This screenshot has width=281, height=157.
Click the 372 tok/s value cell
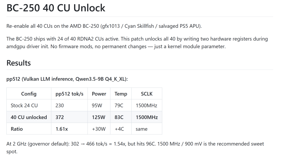[x=69, y=117]
